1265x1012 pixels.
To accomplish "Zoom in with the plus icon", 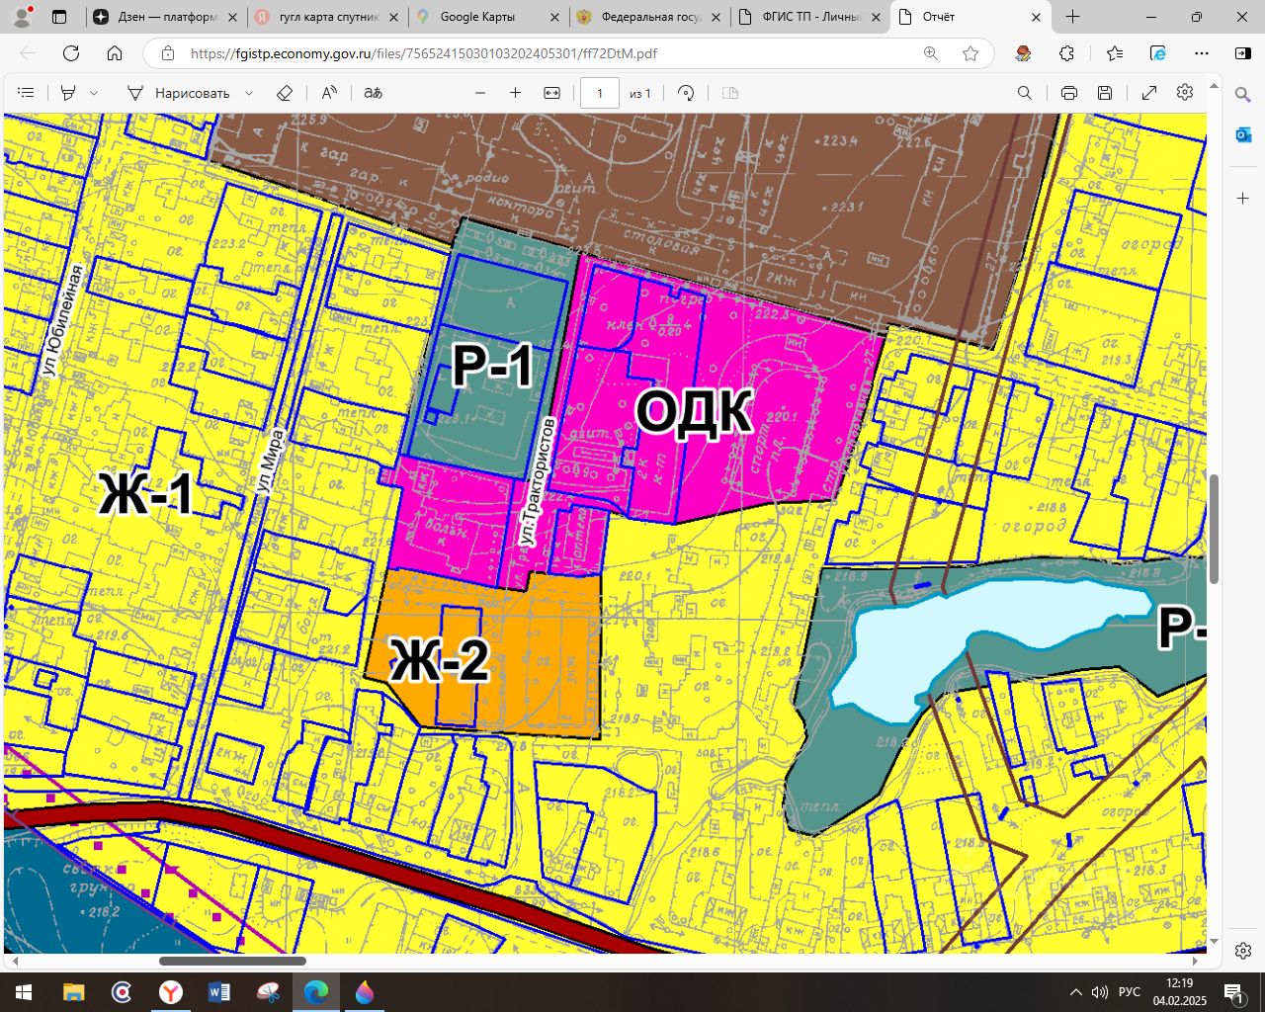I will [515, 93].
